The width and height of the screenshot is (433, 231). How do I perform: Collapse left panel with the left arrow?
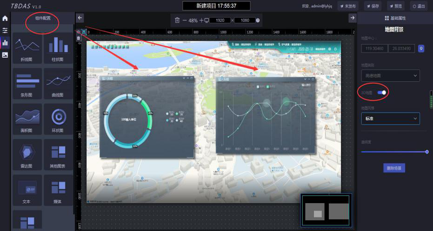point(80,18)
